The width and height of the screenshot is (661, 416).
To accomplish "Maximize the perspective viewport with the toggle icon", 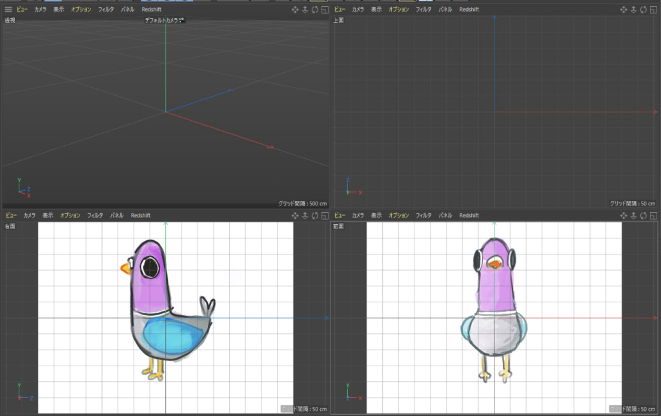I will (x=324, y=10).
